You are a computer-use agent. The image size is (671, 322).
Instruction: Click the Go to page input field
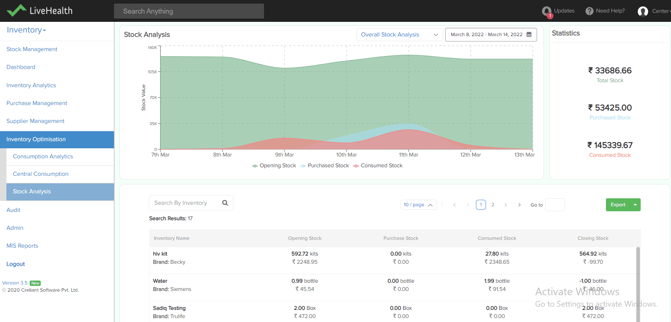tap(555, 205)
